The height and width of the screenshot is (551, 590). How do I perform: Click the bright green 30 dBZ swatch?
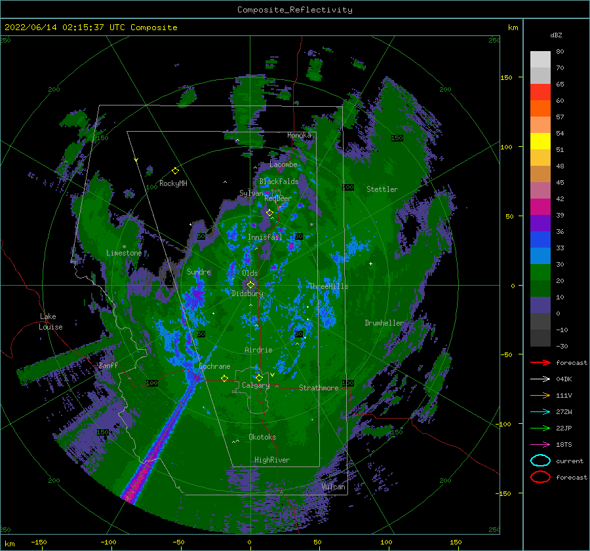pyautogui.click(x=540, y=272)
